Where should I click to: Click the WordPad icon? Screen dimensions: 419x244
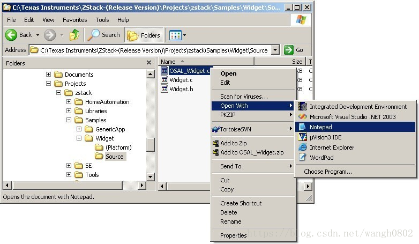pos(303,157)
